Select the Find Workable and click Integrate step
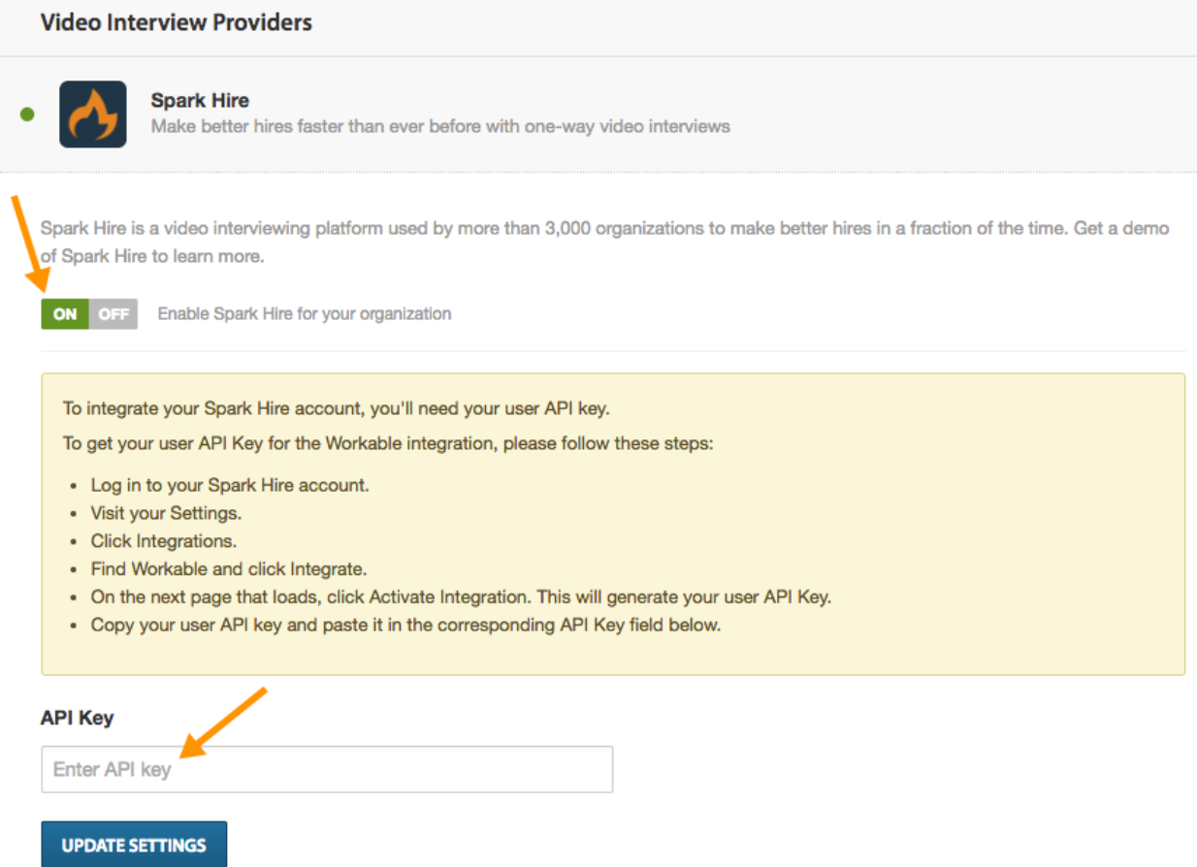This screenshot has height=867, width=1197. point(229,569)
